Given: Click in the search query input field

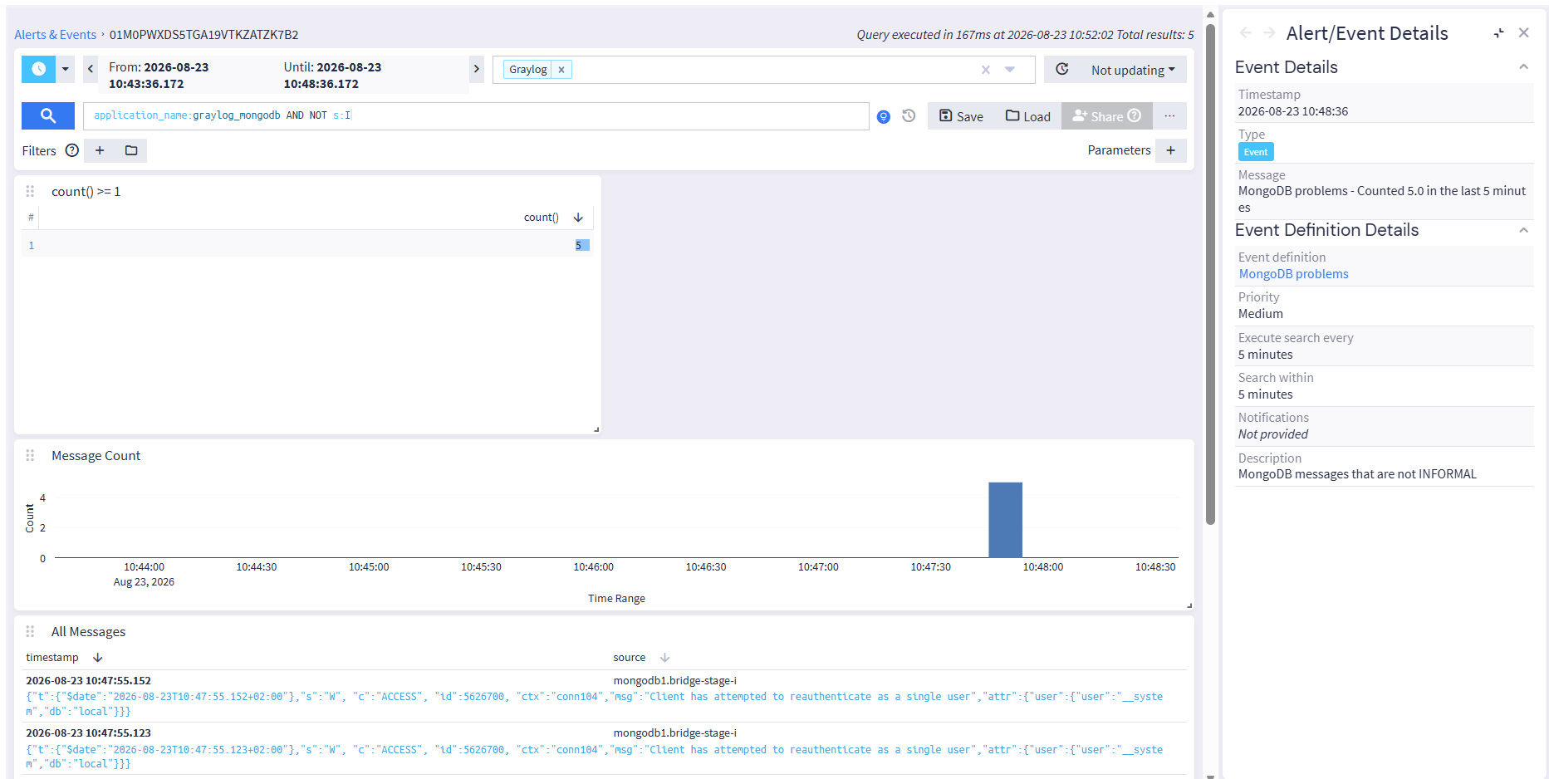Looking at the screenshot, I should point(476,116).
